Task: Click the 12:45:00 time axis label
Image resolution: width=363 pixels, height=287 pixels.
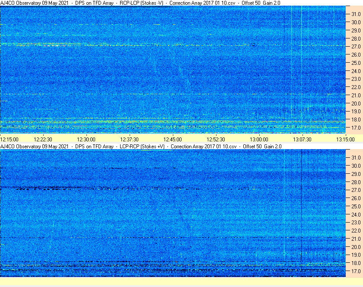Action: tap(172, 140)
